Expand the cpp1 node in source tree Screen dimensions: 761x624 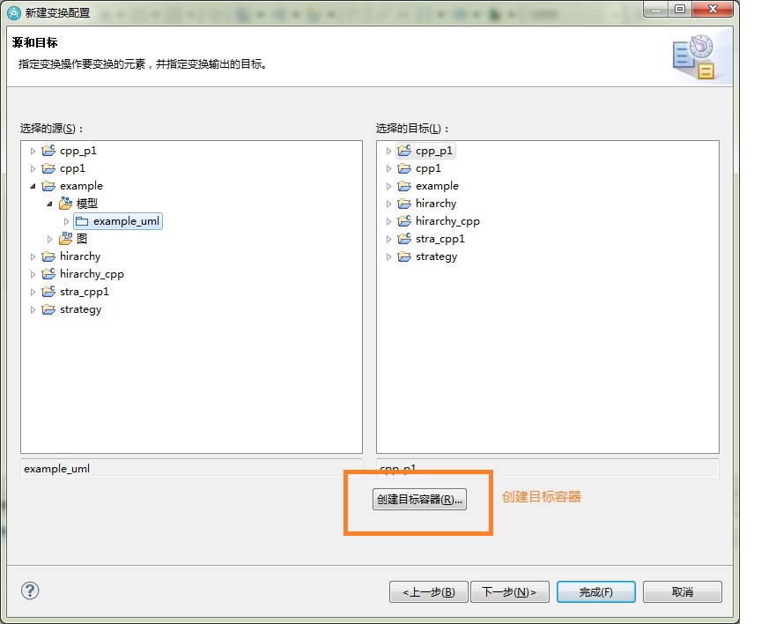(x=32, y=167)
